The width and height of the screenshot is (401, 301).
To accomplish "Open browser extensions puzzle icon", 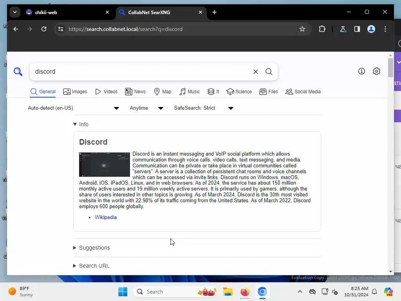I will point(322,29).
